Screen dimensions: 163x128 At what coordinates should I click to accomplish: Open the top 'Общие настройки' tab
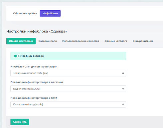click(25, 13)
